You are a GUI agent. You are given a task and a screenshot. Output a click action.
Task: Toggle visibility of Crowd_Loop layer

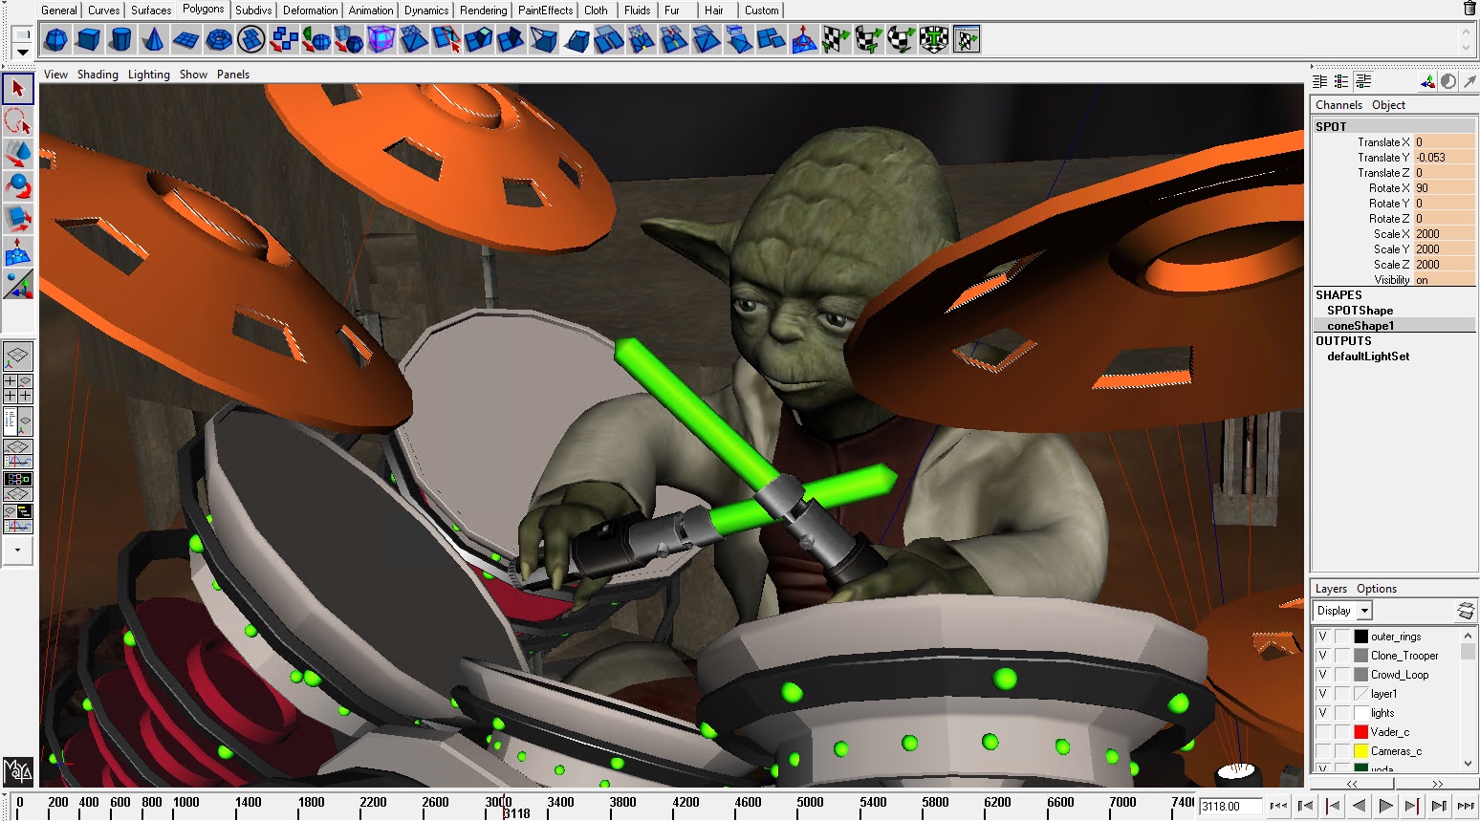point(1323,675)
